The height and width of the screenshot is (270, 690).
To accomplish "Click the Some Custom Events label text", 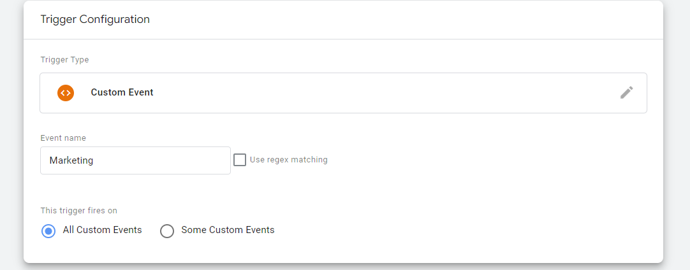I will click(x=228, y=230).
